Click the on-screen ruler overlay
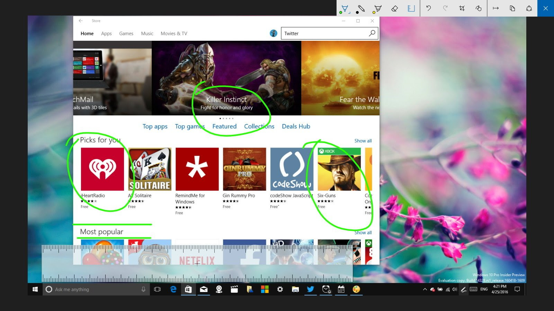The width and height of the screenshot is (554, 311). (x=197, y=264)
